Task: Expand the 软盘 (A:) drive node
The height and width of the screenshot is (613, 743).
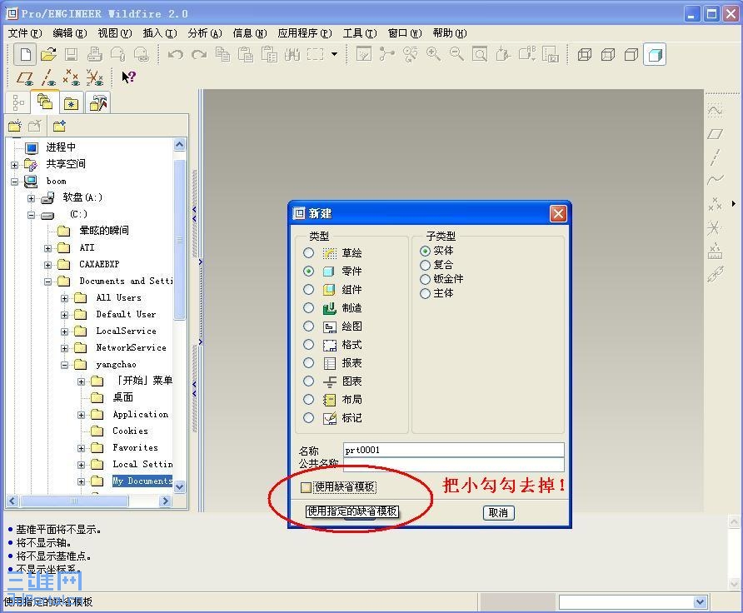Action: pos(32,198)
